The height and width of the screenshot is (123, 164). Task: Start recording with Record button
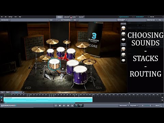tap(68, 106)
